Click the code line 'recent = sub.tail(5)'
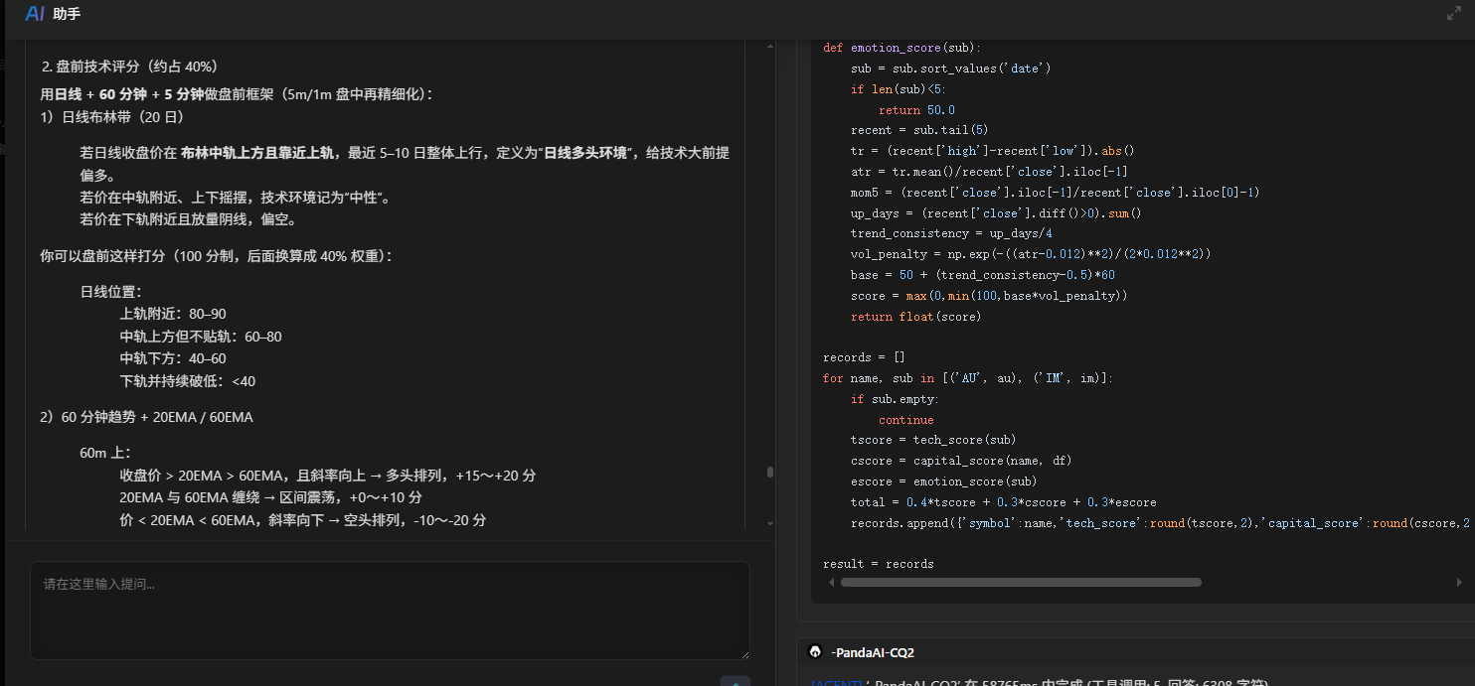The image size is (1475, 686). pos(919,130)
